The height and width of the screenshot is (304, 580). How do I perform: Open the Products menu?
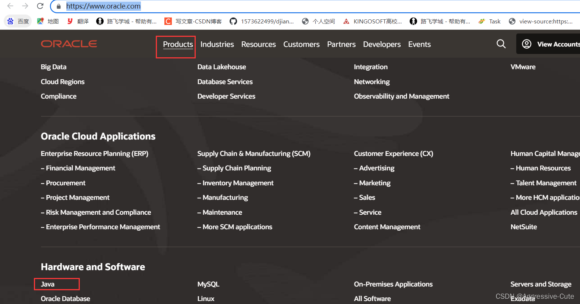click(178, 44)
